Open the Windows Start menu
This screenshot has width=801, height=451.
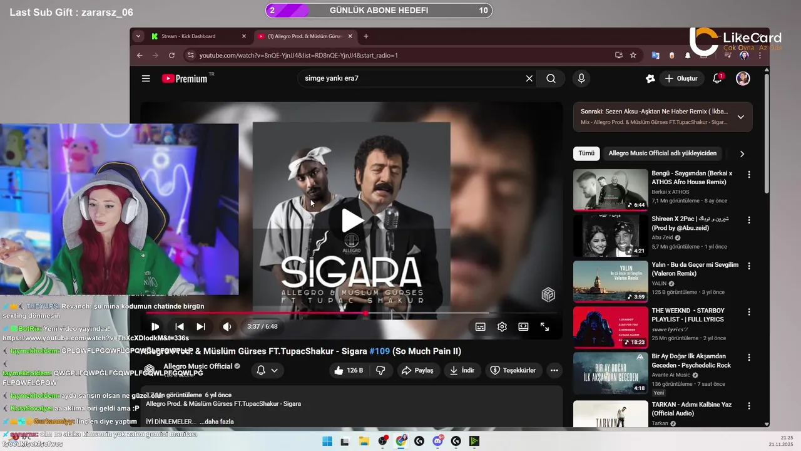pos(327,442)
